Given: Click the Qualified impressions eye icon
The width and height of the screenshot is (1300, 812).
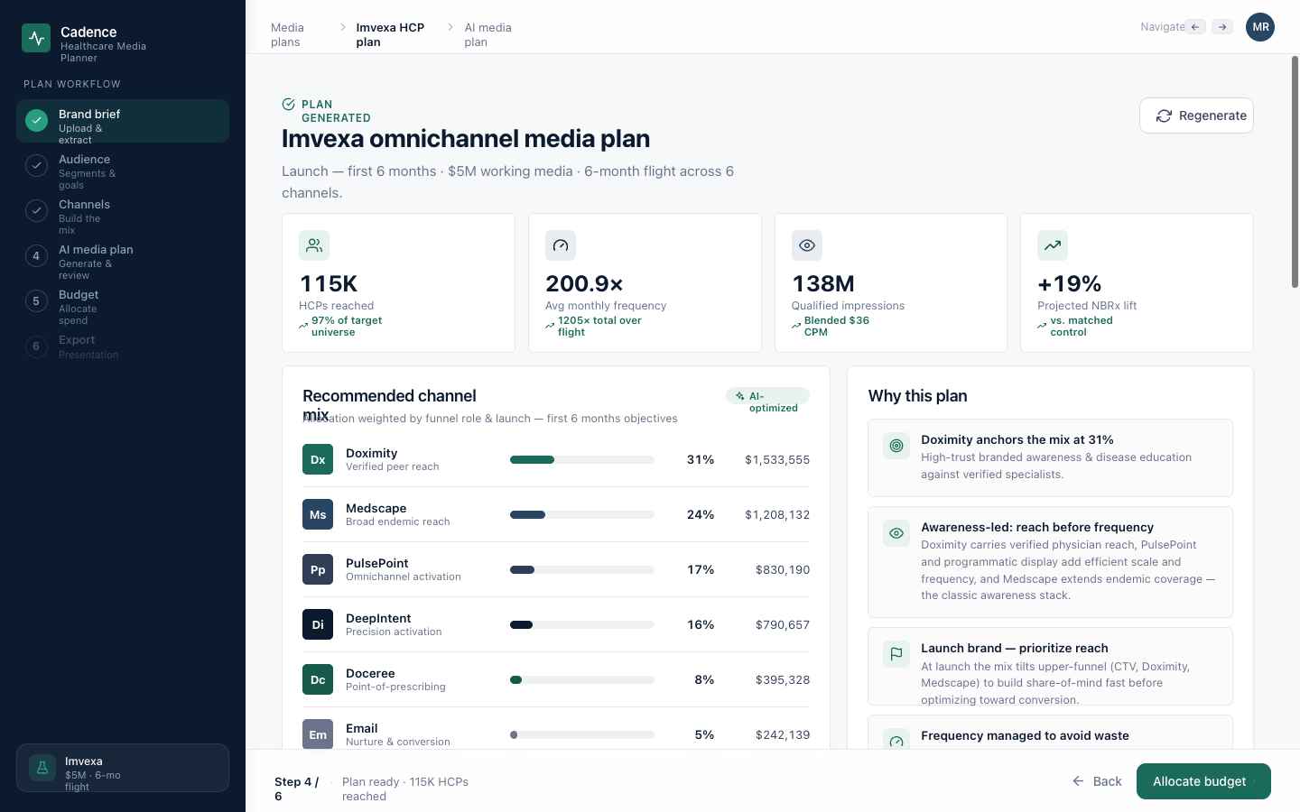Looking at the screenshot, I should [807, 245].
